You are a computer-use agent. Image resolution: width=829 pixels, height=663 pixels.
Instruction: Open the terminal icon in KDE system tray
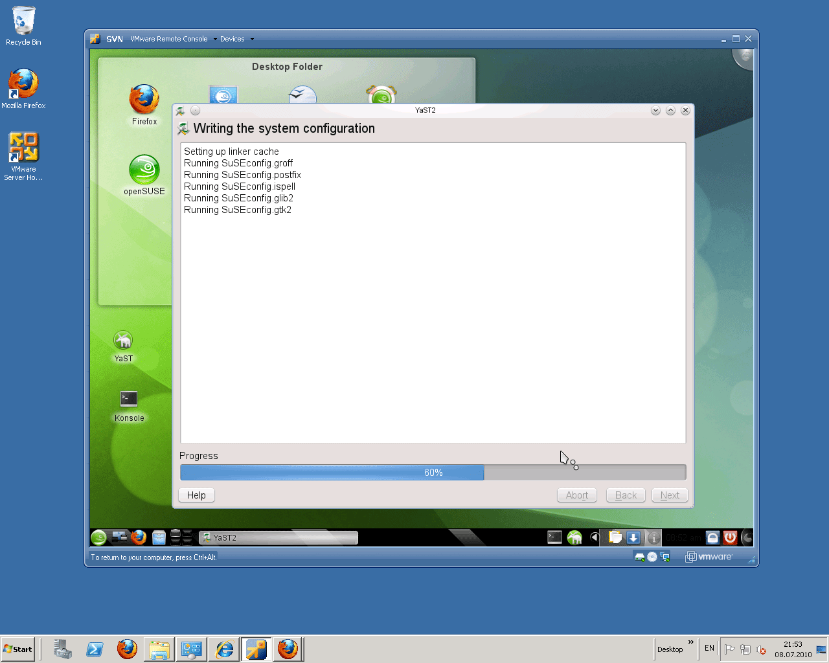point(554,537)
